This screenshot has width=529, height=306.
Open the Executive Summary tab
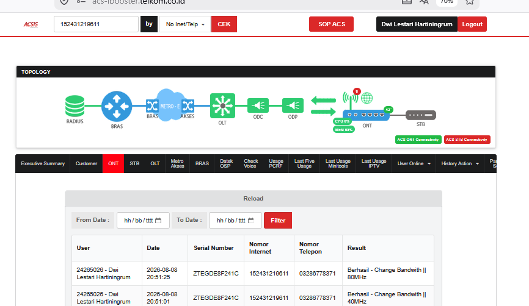coord(43,163)
